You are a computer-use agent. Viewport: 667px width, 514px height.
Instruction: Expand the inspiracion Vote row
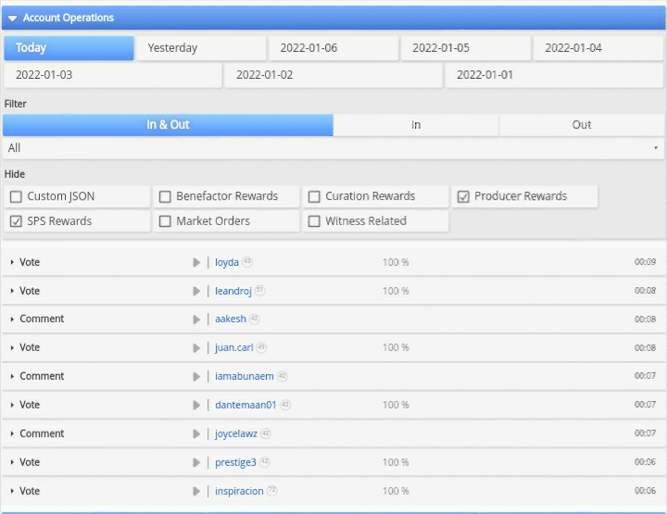[12, 492]
